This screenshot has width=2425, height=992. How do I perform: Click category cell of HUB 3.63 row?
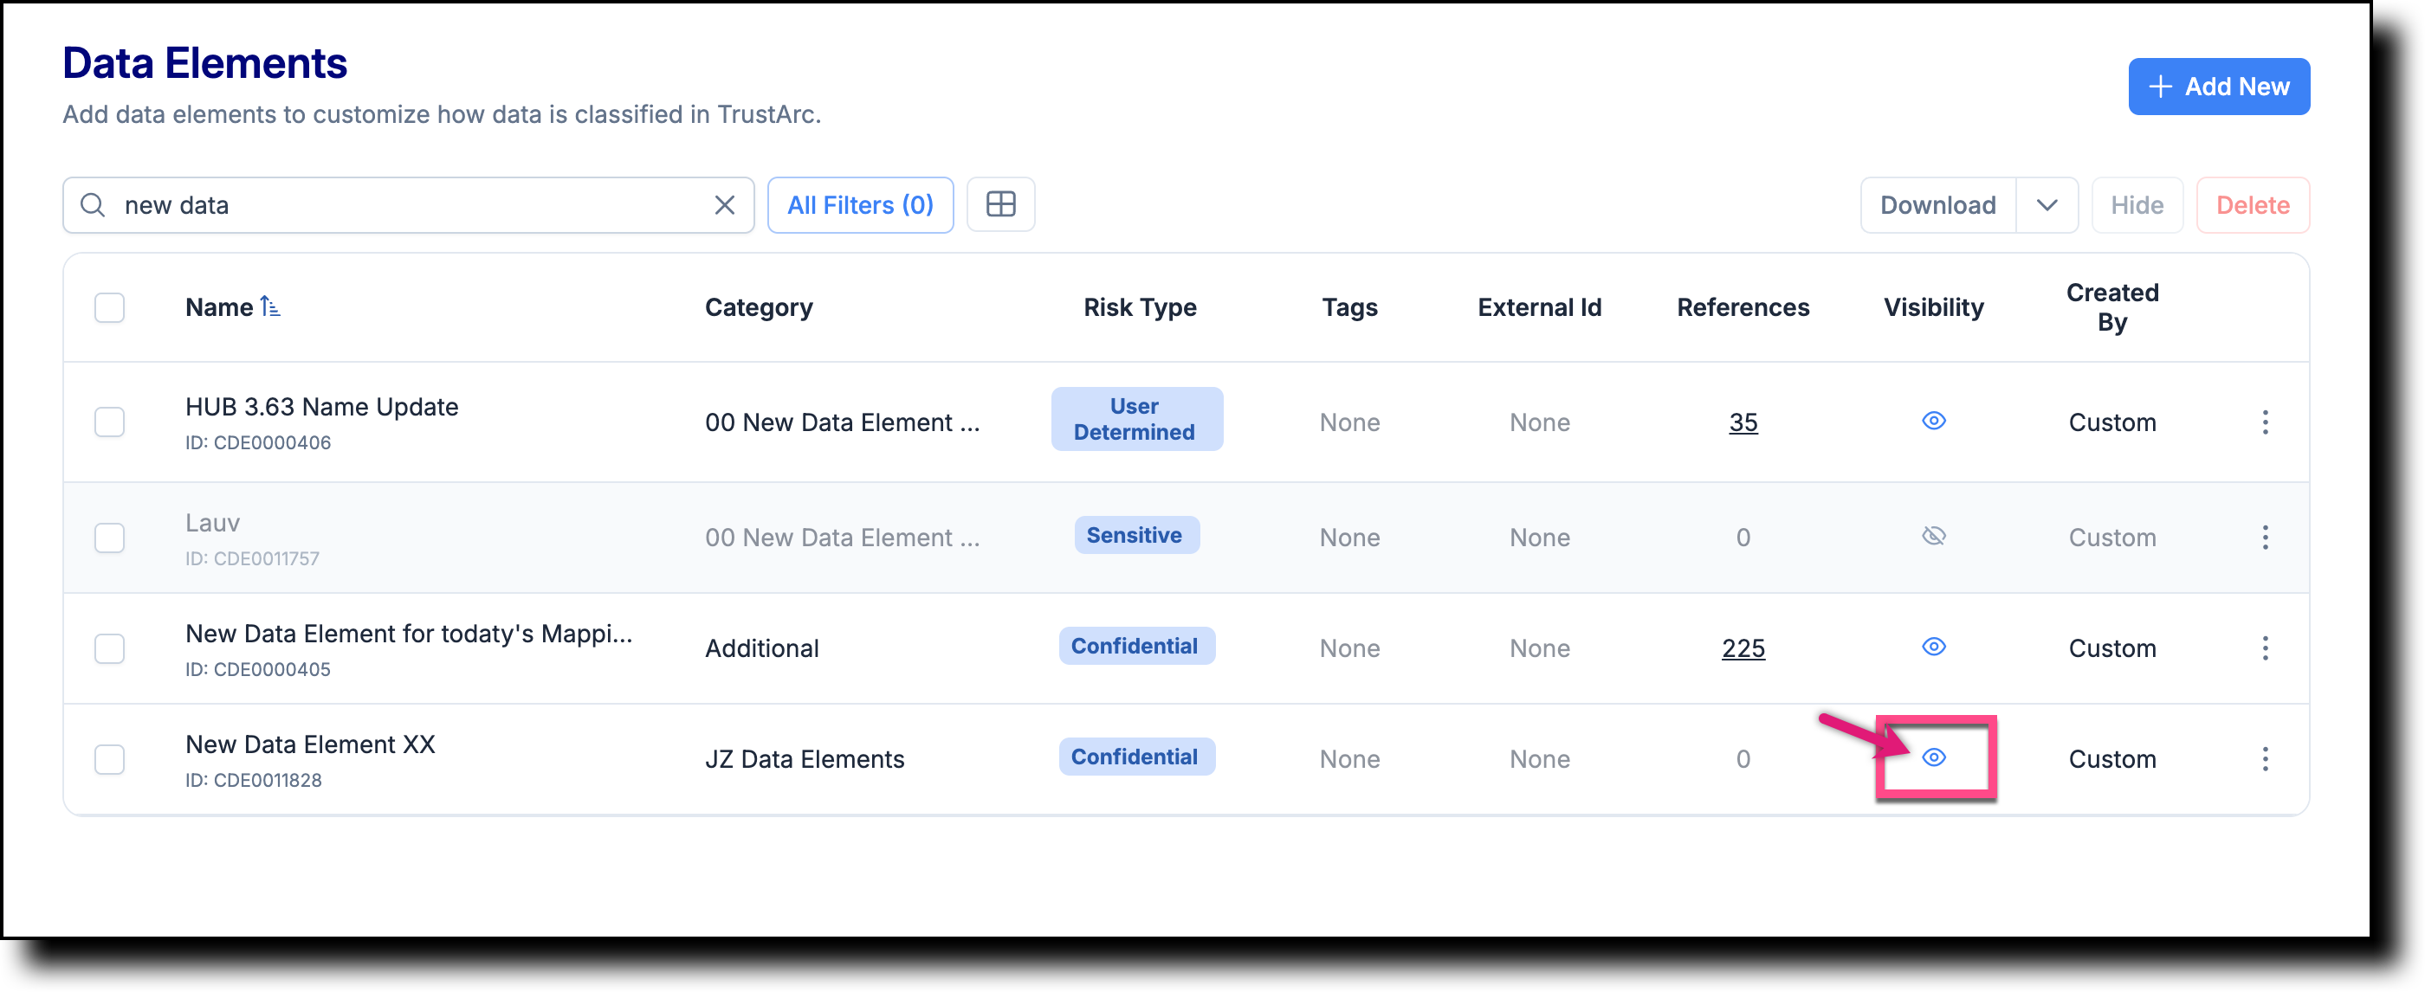842,422
